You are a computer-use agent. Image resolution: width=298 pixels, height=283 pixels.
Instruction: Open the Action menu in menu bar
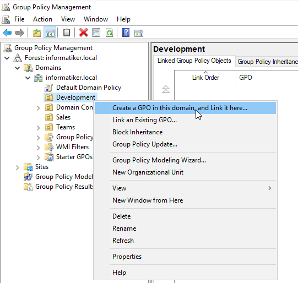click(42, 19)
